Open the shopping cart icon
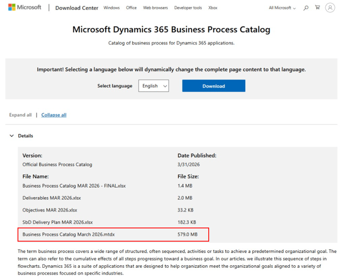 pos(317,8)
